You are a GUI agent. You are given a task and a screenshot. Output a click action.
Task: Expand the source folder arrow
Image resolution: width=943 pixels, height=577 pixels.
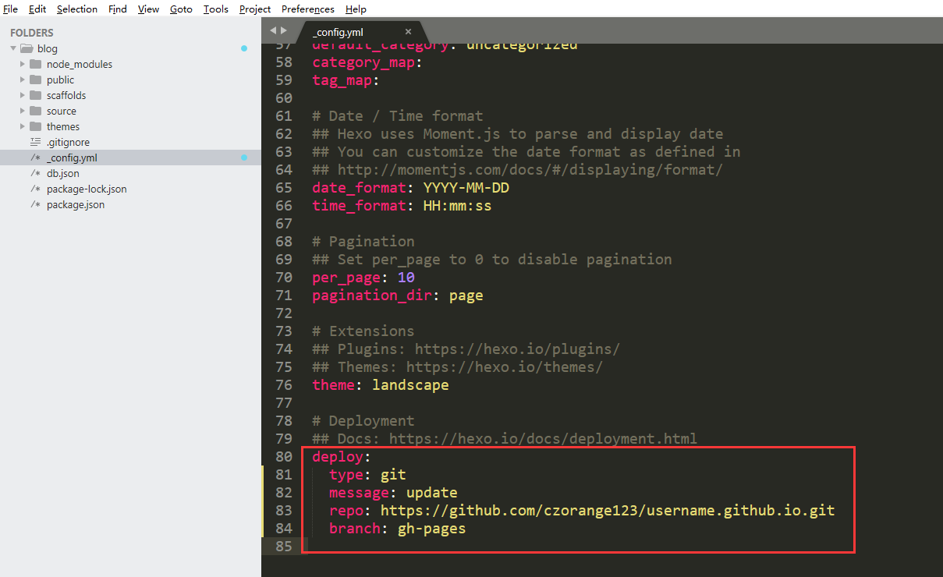(x=23, y=111)
